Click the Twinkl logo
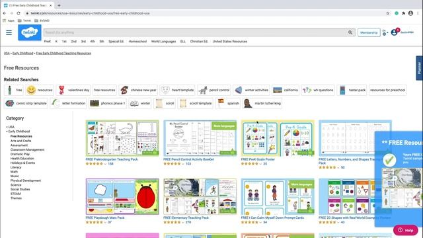This screenshot has width=423, height=238. (x=30, y=32)
